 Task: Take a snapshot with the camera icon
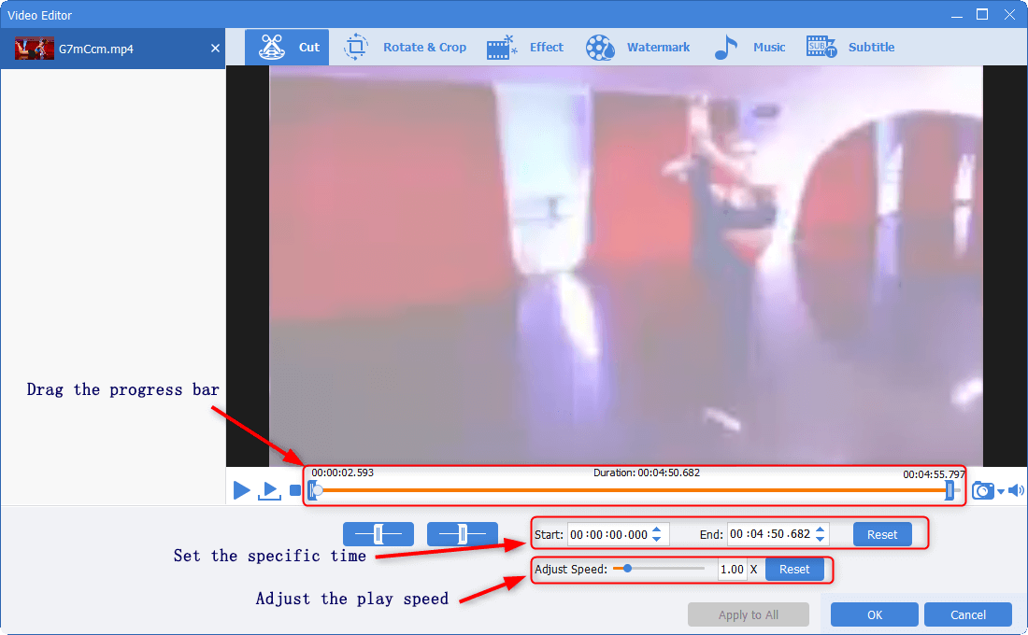pos(982,490)
